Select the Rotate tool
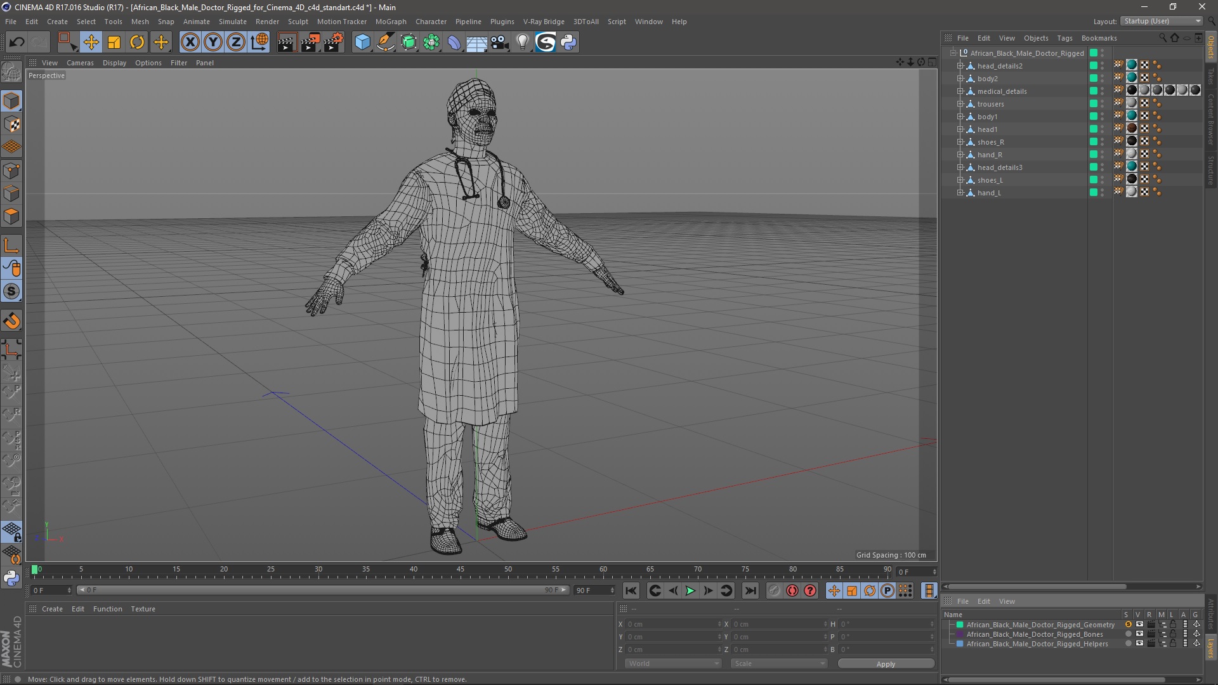Viewport: 1218px width, 685px height. point(137,42)
